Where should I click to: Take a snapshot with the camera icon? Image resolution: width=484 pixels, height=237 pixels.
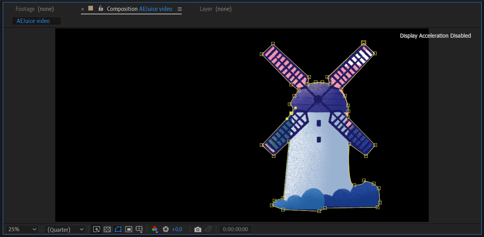point(198,229)
